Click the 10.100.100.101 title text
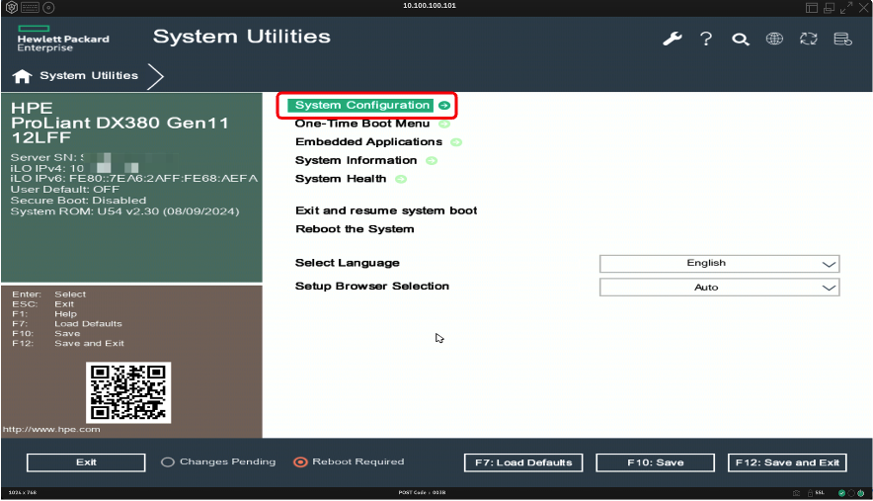This screenshot has width=873, height=501. point(430,6)
